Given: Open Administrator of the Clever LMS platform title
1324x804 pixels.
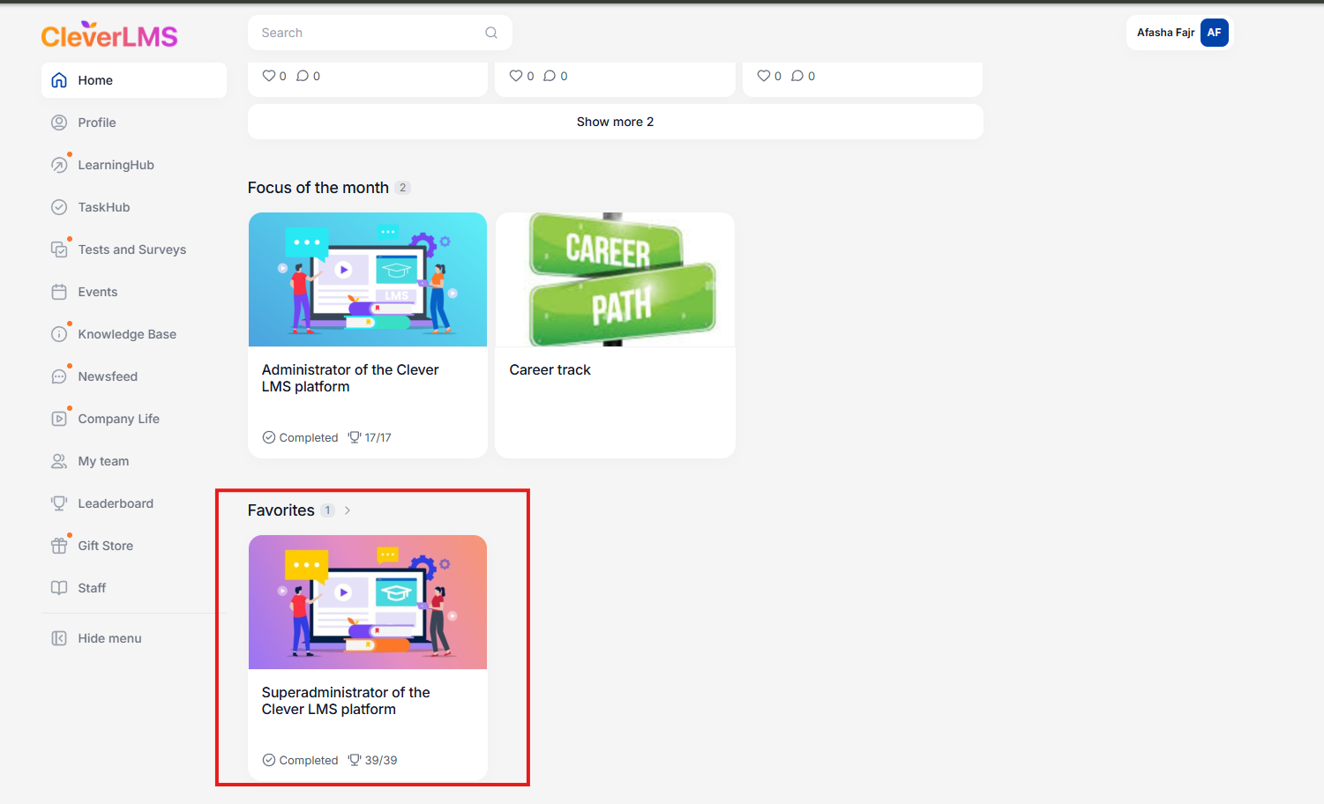Looking at the screenshot, I should point(350,378).
